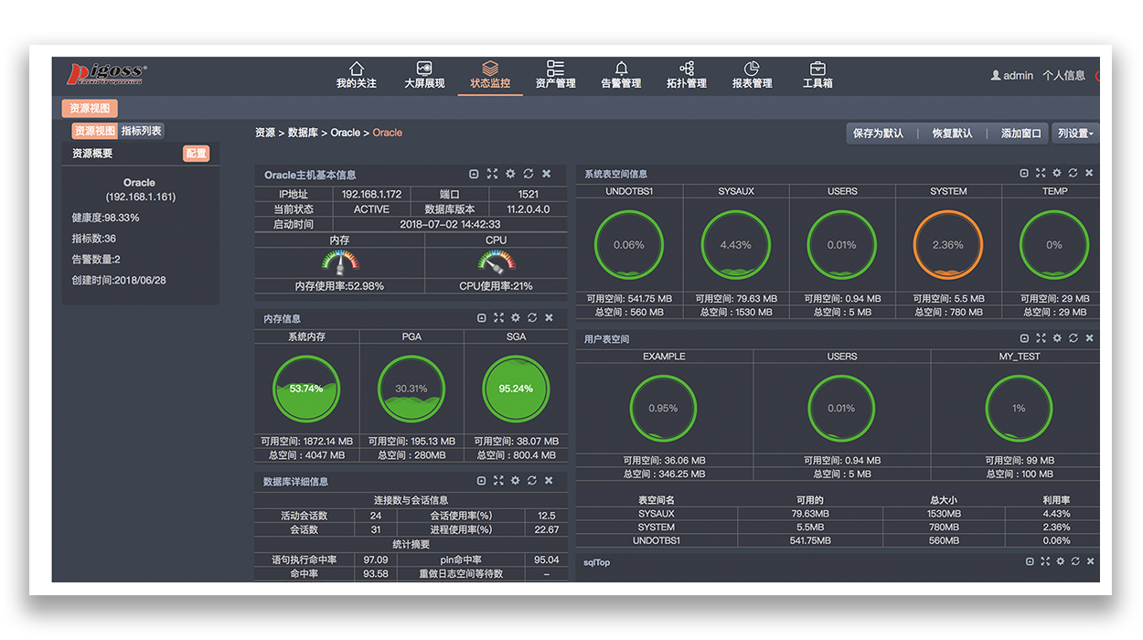Select the orange 资源视图 top tab
The image size is (1143, 640).
pos(90,108)
